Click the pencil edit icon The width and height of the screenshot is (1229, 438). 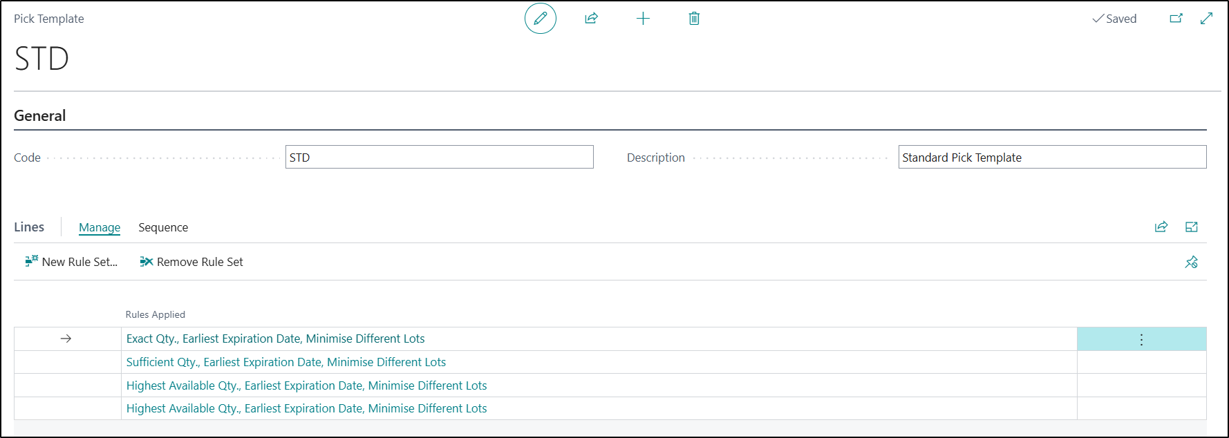coord(540,19)
